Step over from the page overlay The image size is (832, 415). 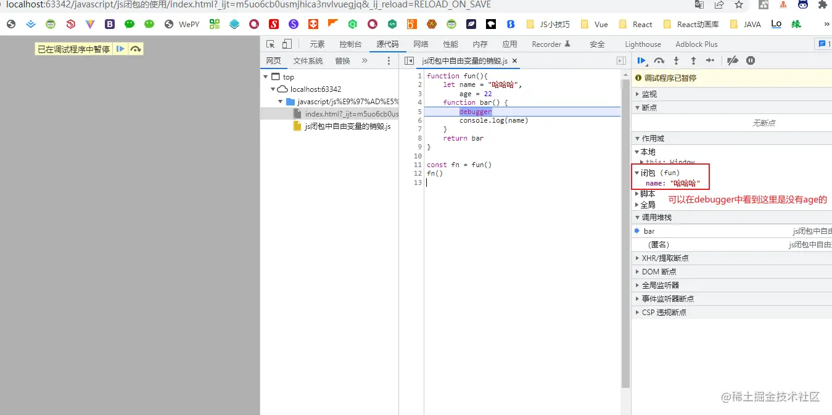pos(136,49)
